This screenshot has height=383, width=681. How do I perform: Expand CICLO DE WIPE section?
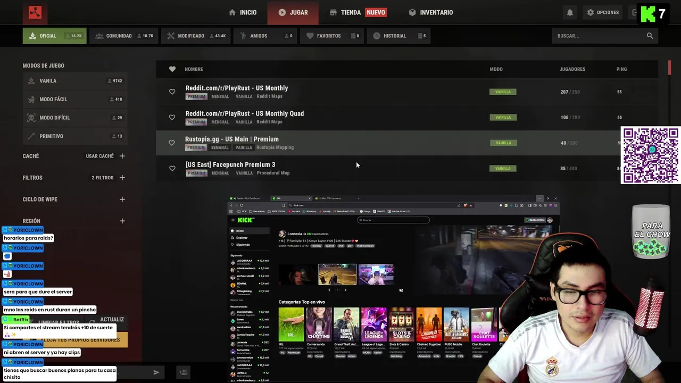(x=122, y=199)
